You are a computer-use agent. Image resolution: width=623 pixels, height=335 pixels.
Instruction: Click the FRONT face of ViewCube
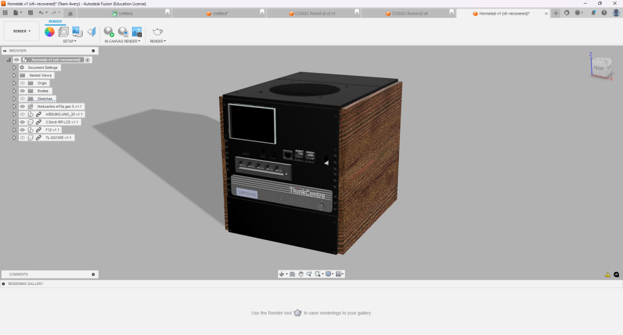click(599, 68)
